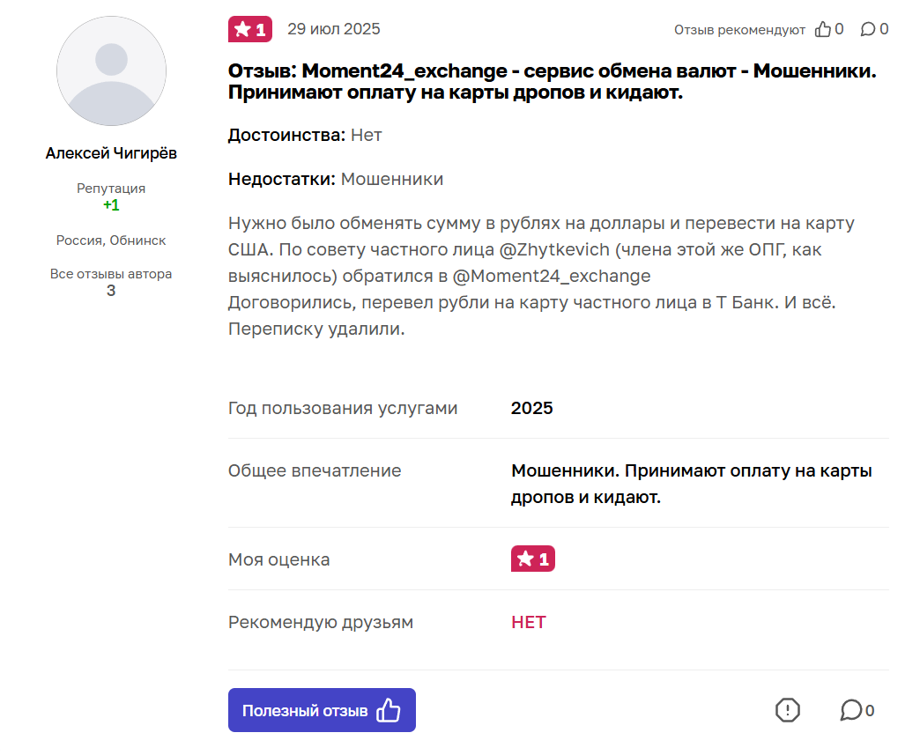Open the author's profile avatar
920x755 pixels.
click(x=110, y=71)
